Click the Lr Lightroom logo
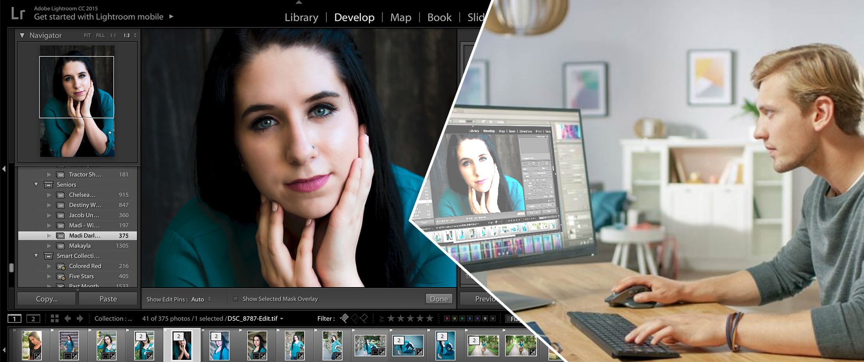The width and height of the screenshot is (864, 362). (18, 13)
